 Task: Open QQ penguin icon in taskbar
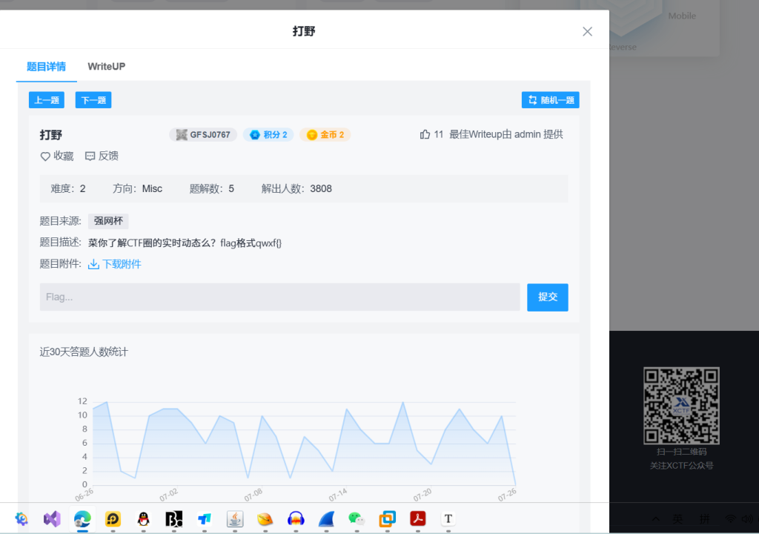(143, 519)
